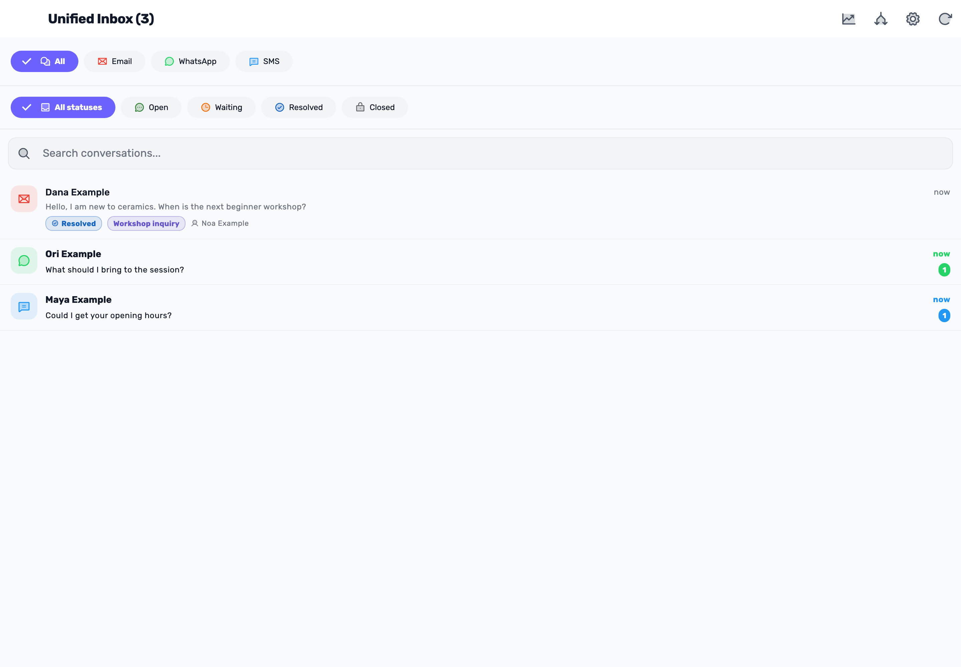The image size is (961, 667).
Task: Click Ori Example's green unread badge
Action: (x=944, y=270)
